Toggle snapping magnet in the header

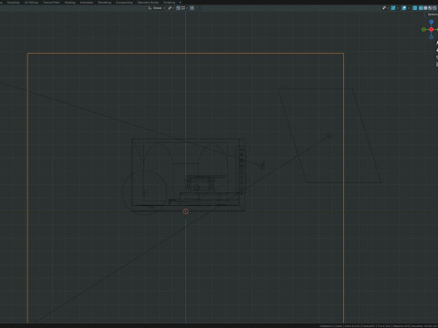pyautogui.click(x=178, y=8)
